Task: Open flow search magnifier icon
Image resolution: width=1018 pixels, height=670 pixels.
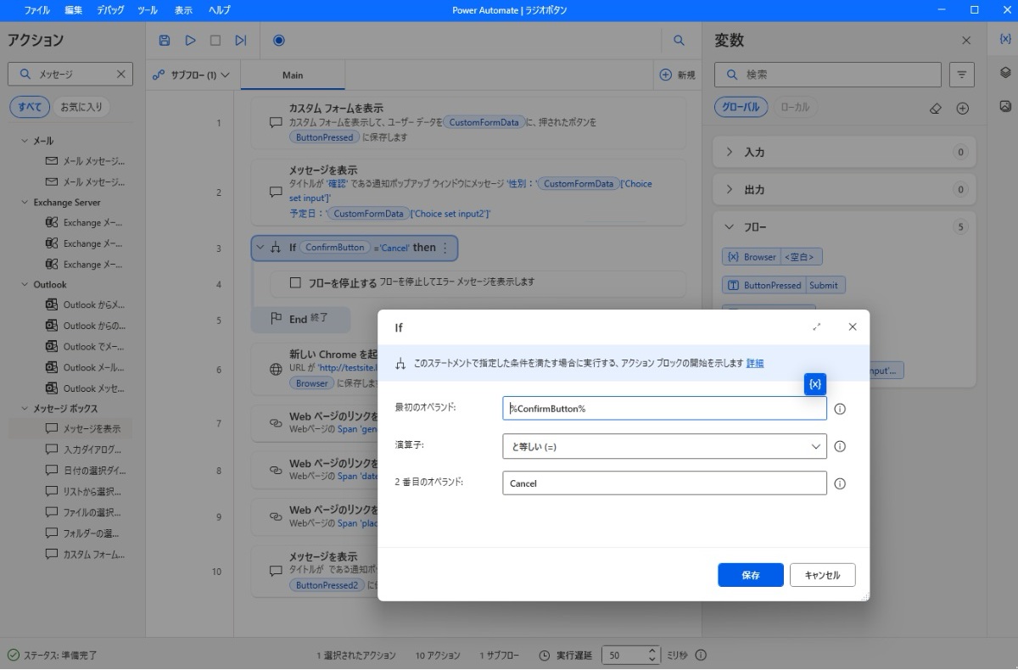Action: [679, 40]
